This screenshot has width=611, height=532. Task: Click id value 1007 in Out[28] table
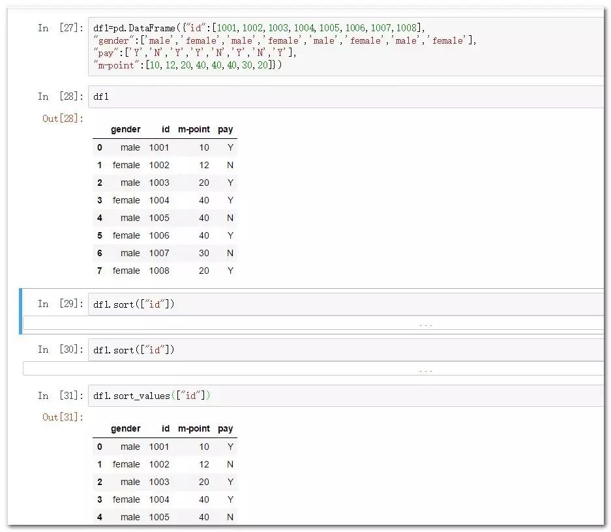[159, 253]
